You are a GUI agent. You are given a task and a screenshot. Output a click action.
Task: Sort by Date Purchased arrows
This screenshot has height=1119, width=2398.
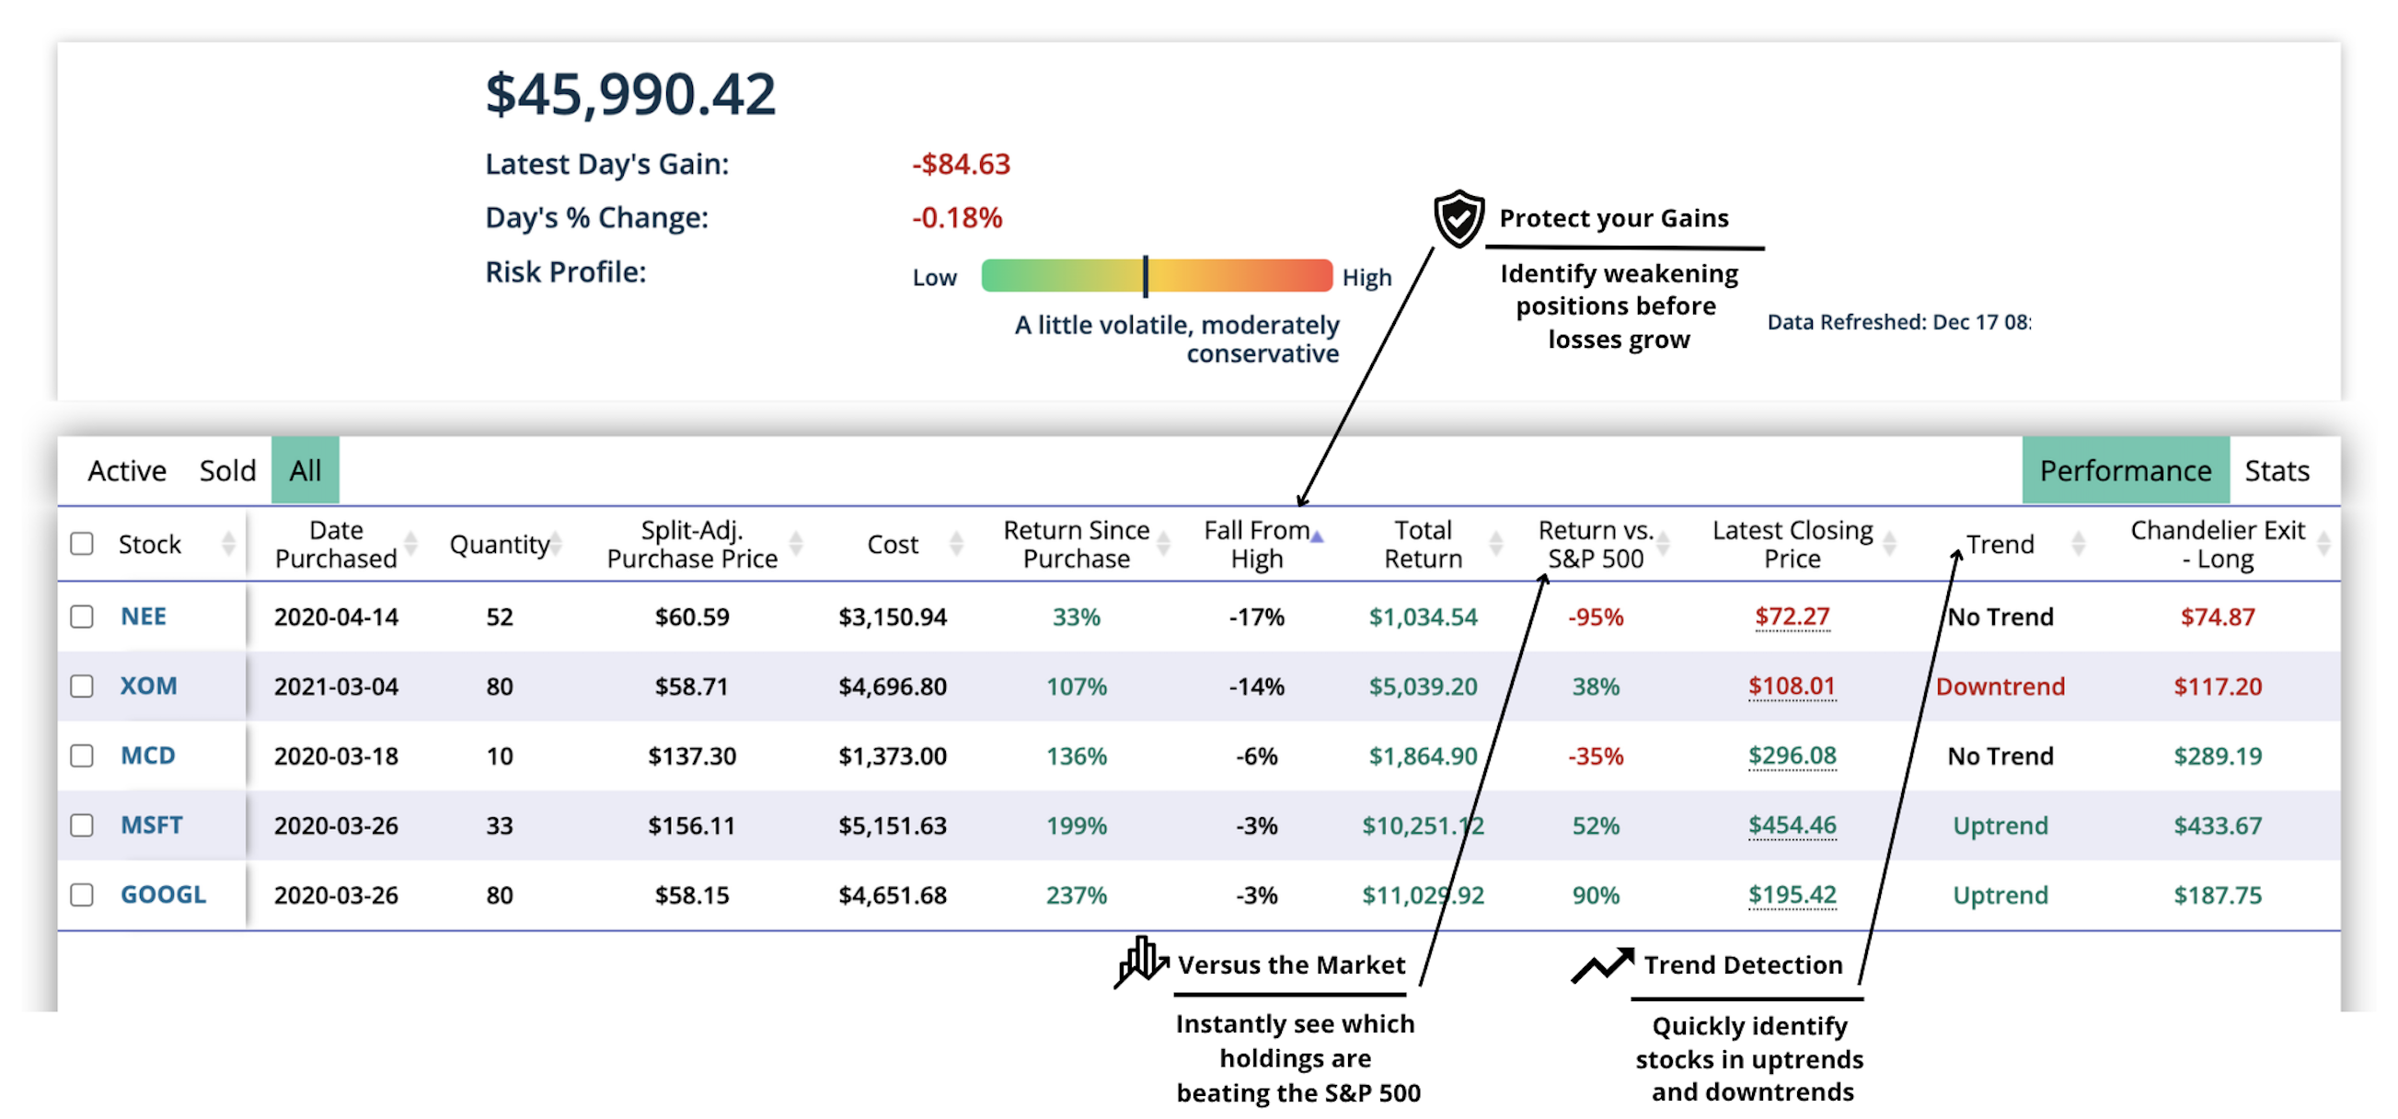click(x=410, y=544)
